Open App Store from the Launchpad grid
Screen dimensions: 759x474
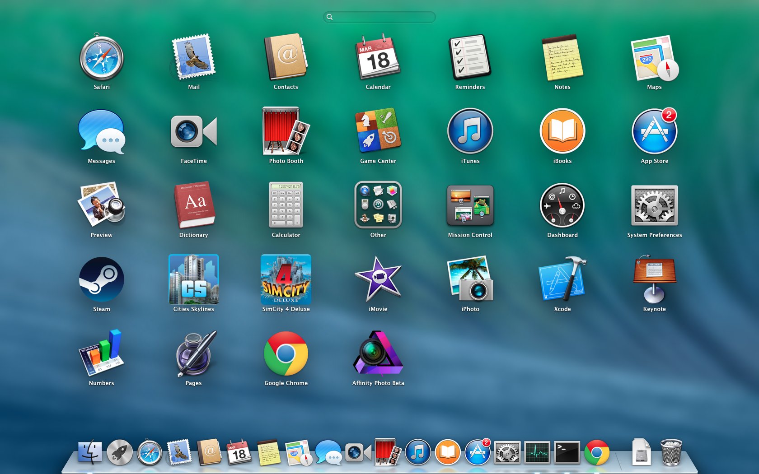(655, 131)
